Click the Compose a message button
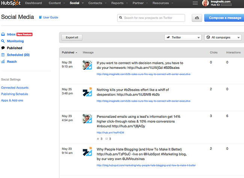Viewport: 244px width, 178px height. click(225, 18)
